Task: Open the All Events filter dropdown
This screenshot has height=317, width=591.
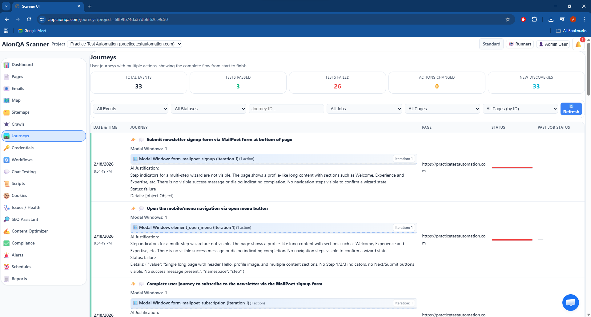Action: coord(131,109)
